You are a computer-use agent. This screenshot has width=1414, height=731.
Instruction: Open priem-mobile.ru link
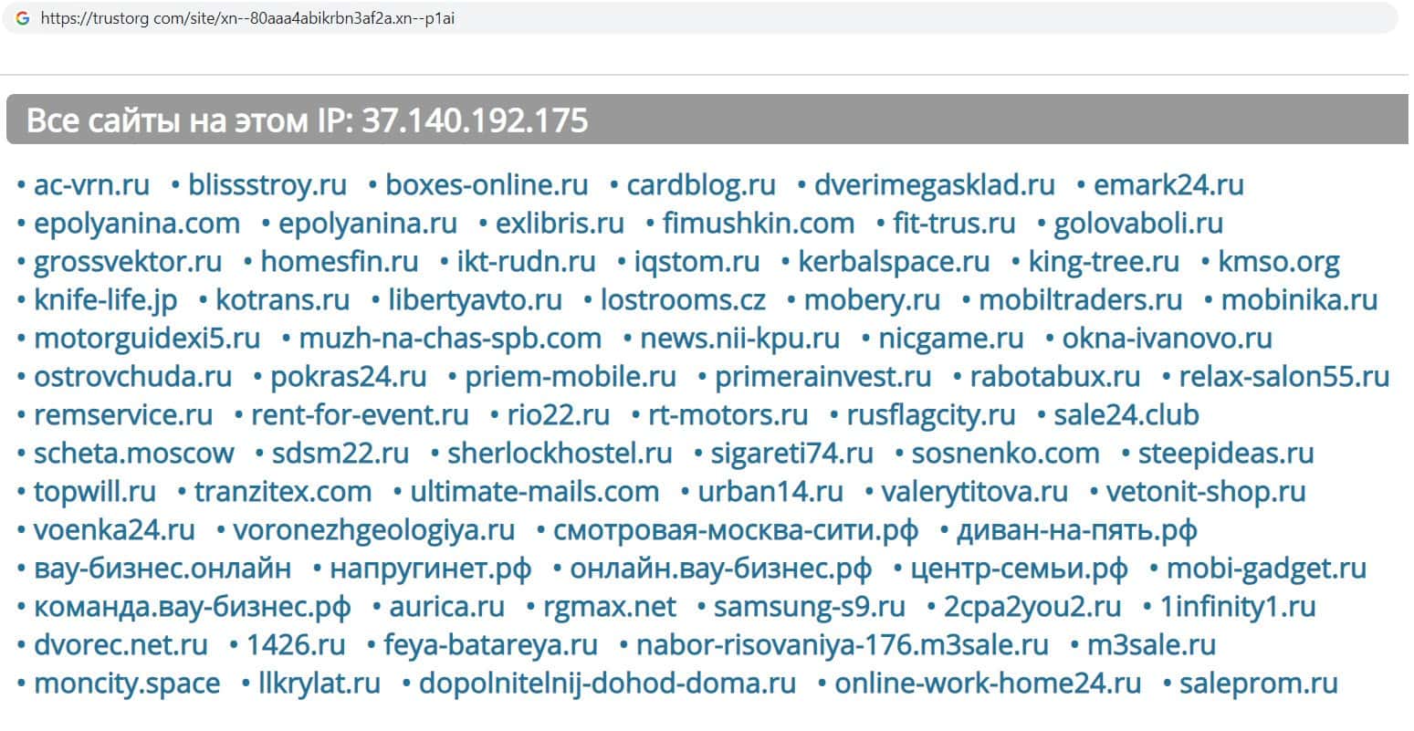point(571,377)
